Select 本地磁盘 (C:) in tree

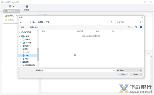[30, 65]
